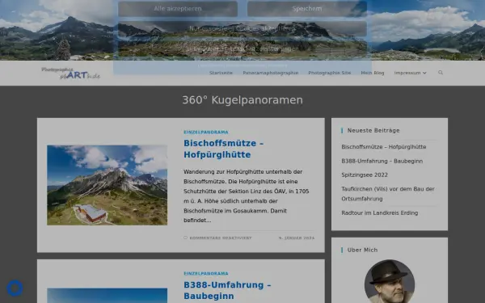The image size is (485, 303).
Task: Open the Bischoffsmütze – Hofpürglhütte post title
Action: (224, 149)
